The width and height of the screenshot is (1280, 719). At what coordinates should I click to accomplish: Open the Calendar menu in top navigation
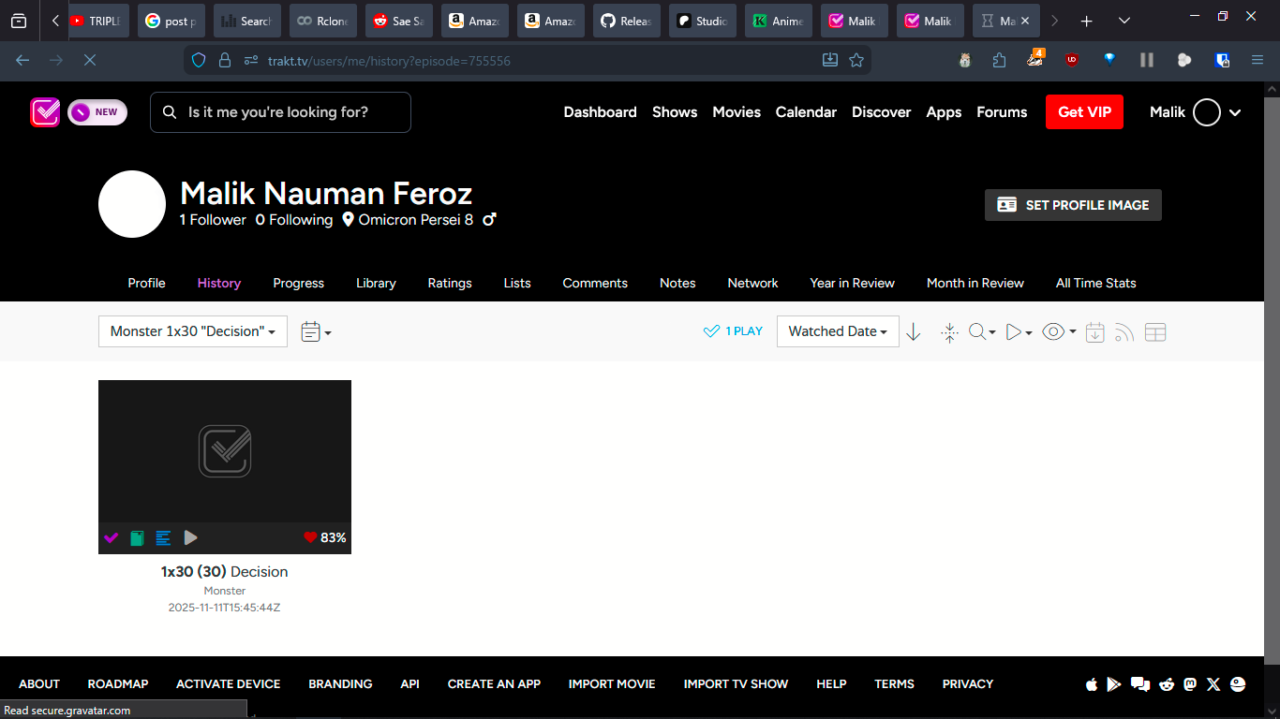pos(806,112)
